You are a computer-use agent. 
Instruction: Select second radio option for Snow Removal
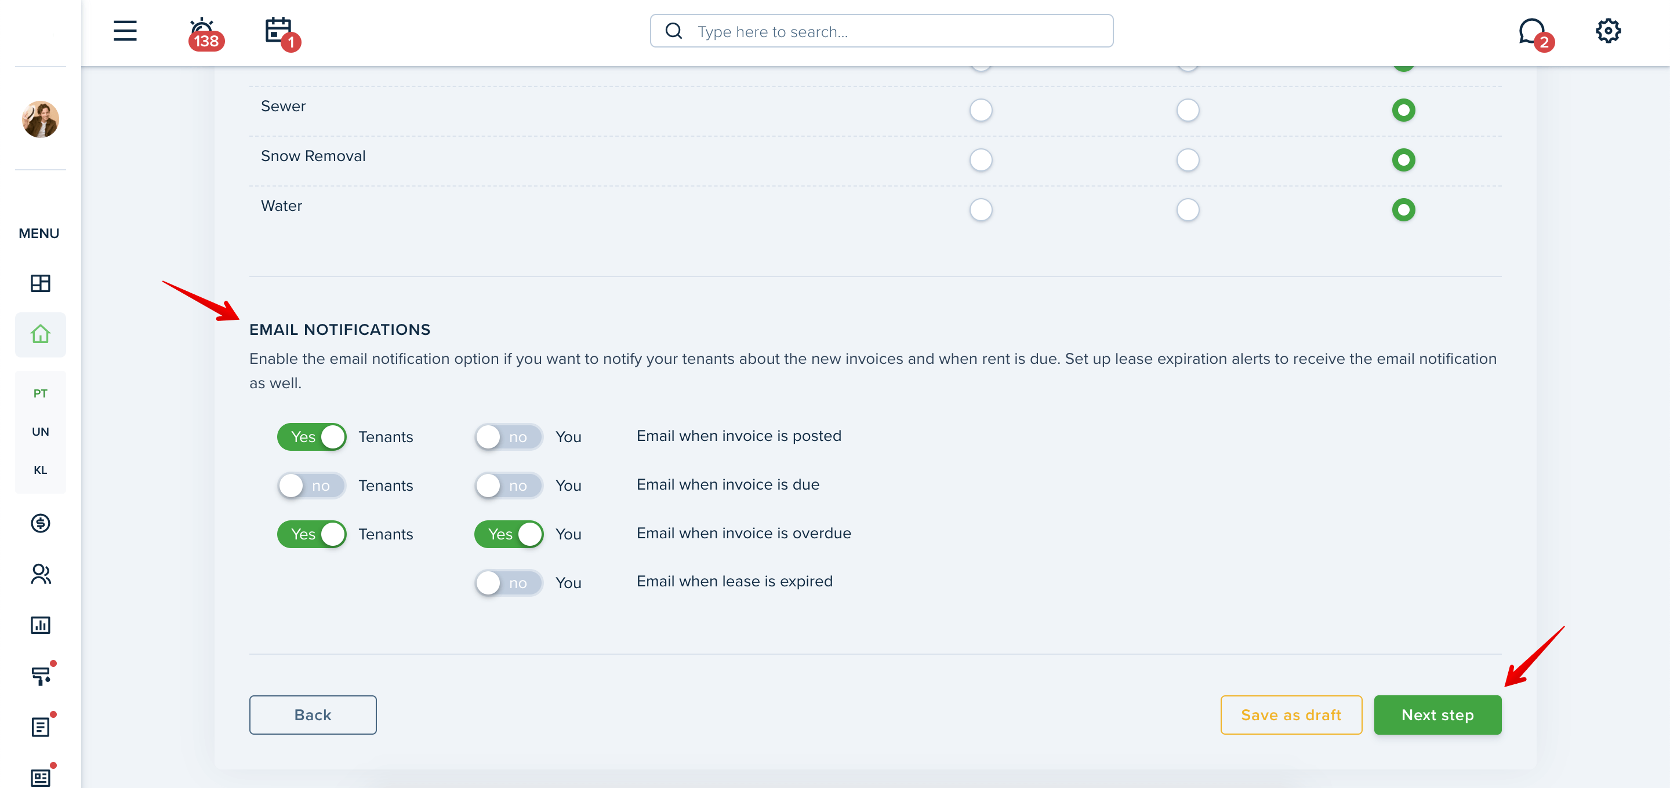tap(1187, 160)
